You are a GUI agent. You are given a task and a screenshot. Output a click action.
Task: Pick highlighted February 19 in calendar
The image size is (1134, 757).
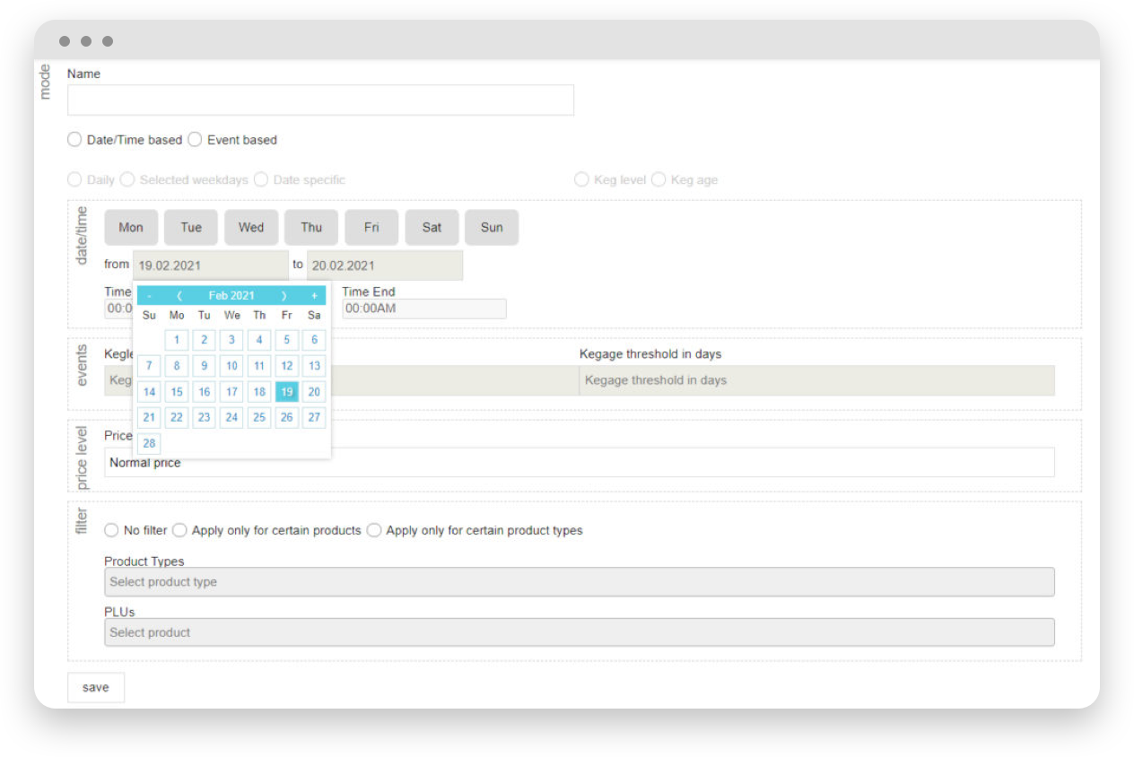pyautogui.click(x=286, y=392)
